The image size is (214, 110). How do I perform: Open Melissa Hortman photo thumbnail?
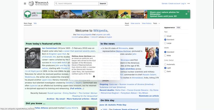pyautogui.click(x=152, y=56)
